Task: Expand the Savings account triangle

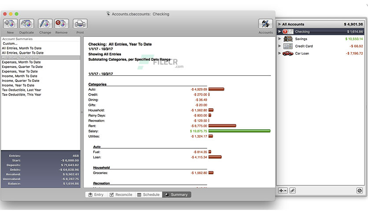Action: [280, 39]
